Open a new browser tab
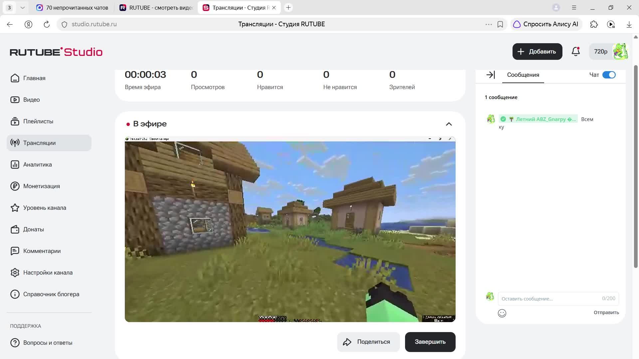 (x=289, y=8)
